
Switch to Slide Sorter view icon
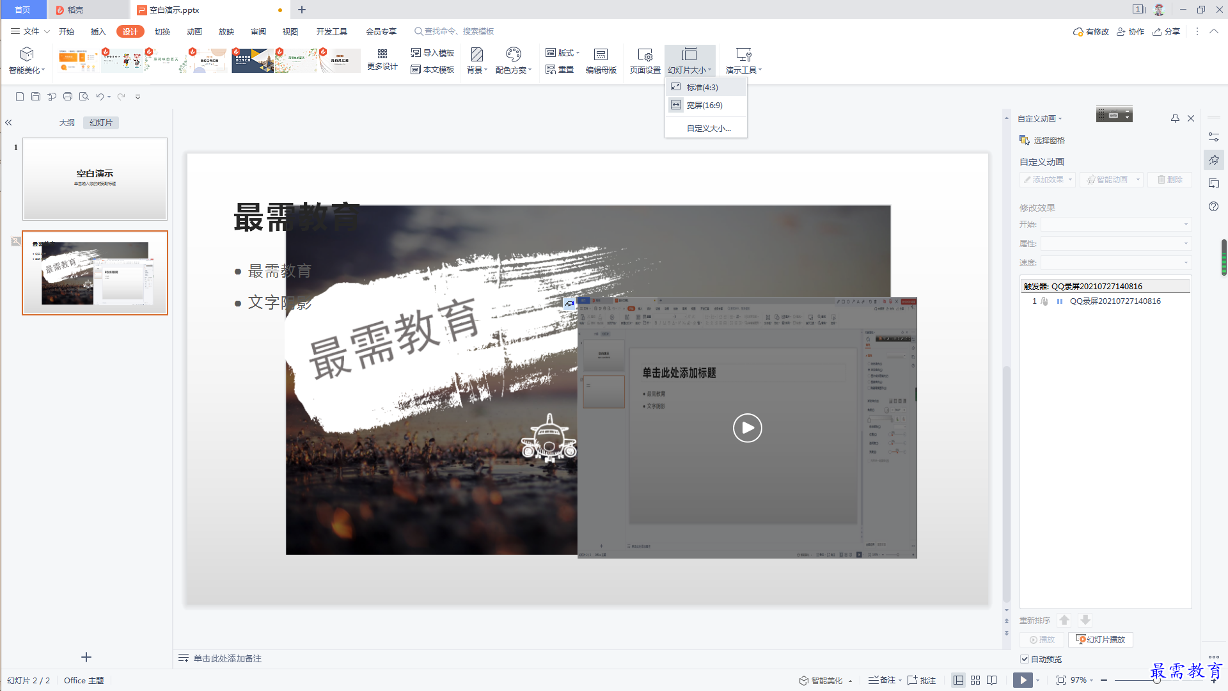point(975,680)
